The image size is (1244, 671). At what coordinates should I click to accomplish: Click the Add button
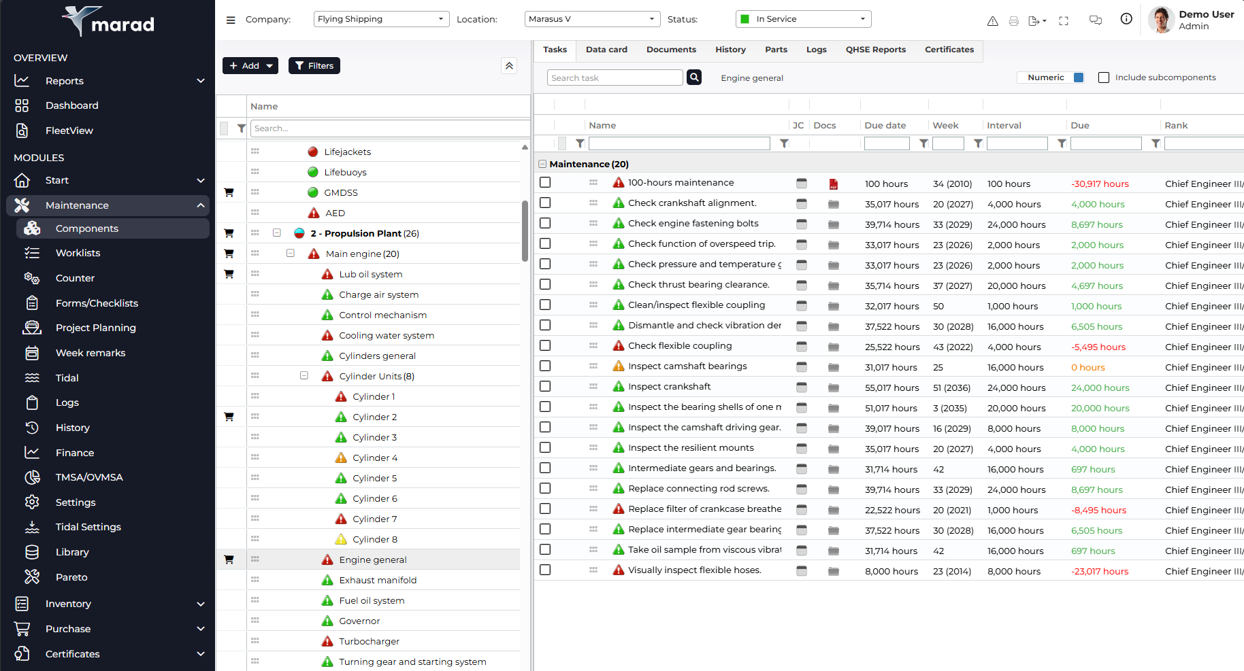click(x=250, y=66)
